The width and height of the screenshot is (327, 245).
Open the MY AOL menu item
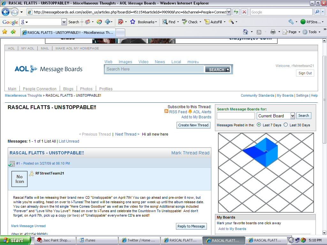[27, 48]
